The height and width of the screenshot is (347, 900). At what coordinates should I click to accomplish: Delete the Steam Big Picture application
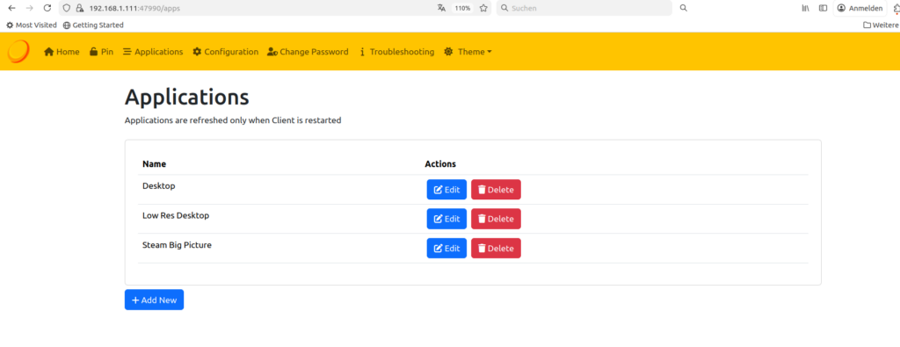496,249
